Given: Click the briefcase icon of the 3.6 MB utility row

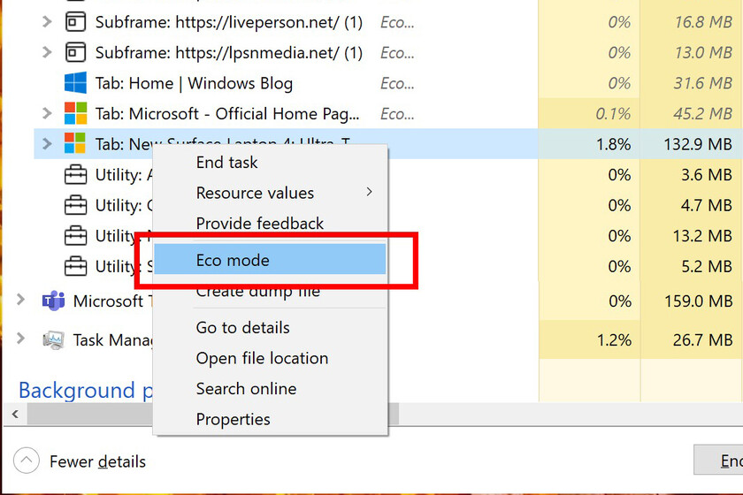Looking at the screenshot, I should (x=75, y=174).
